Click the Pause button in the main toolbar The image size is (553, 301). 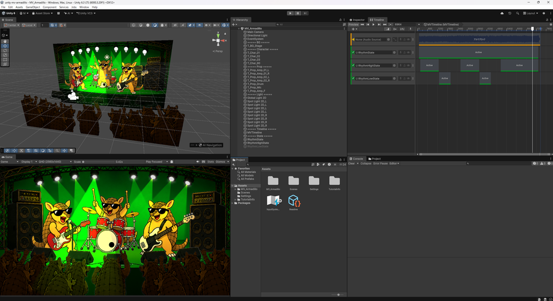tap(298, 13)
